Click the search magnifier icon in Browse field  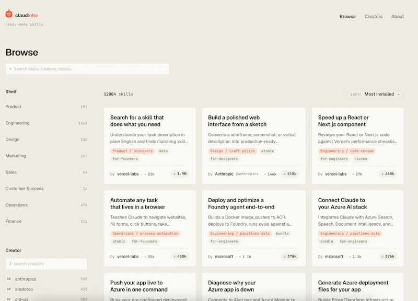(x=10, y=69)
